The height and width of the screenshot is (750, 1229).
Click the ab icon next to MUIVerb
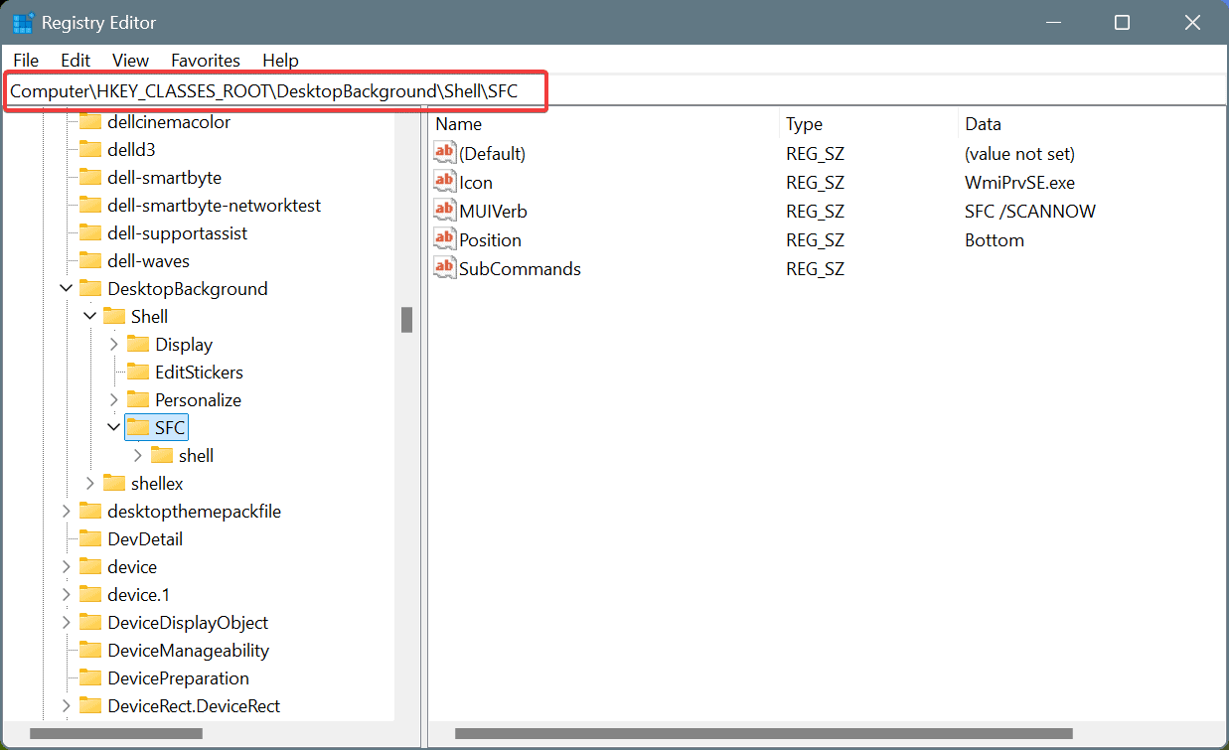pos(444,210)
